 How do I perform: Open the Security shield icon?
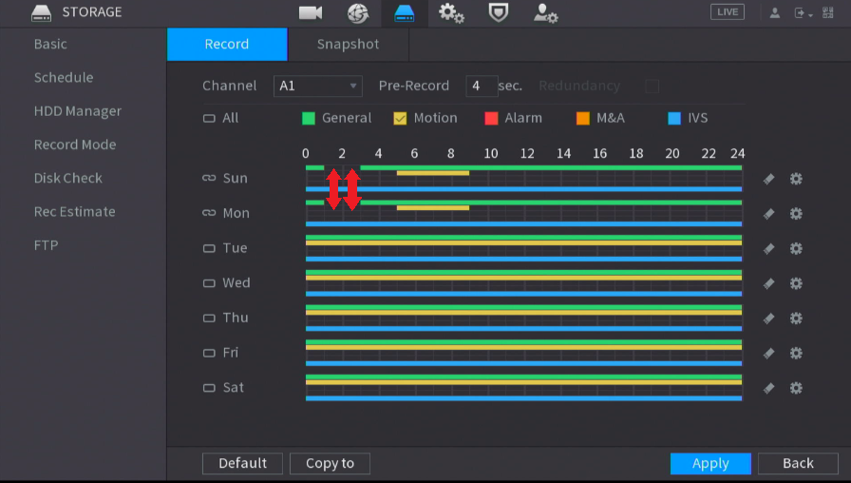pos(499,12)
